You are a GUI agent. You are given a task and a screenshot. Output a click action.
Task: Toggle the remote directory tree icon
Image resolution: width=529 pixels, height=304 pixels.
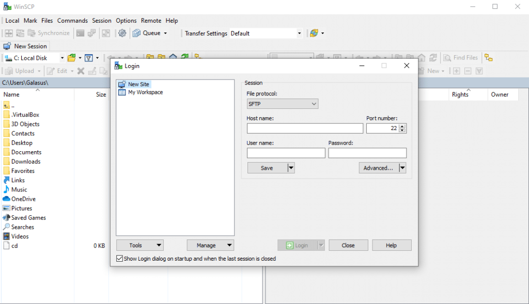488,58
